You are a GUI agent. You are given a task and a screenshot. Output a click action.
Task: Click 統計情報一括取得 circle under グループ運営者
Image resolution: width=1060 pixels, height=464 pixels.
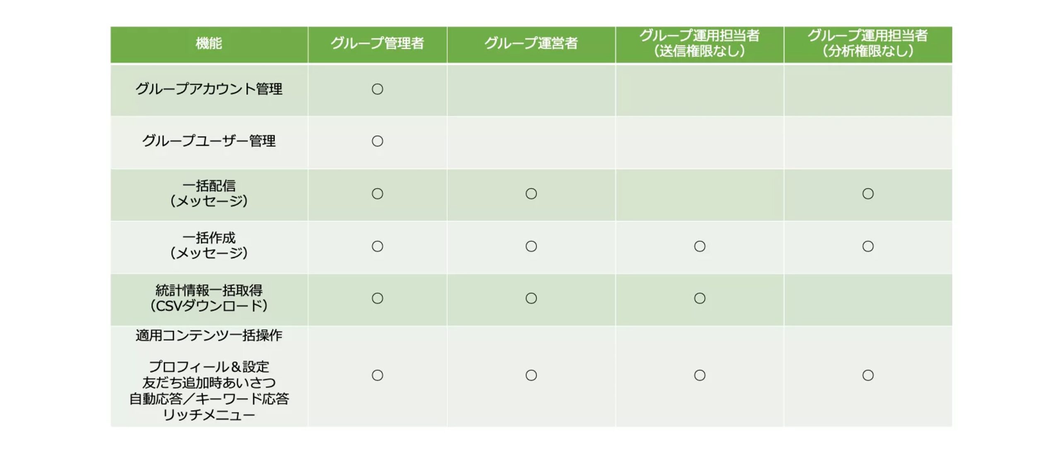[x=531, y=298]
